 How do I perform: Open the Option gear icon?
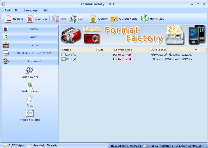[93, 19]
